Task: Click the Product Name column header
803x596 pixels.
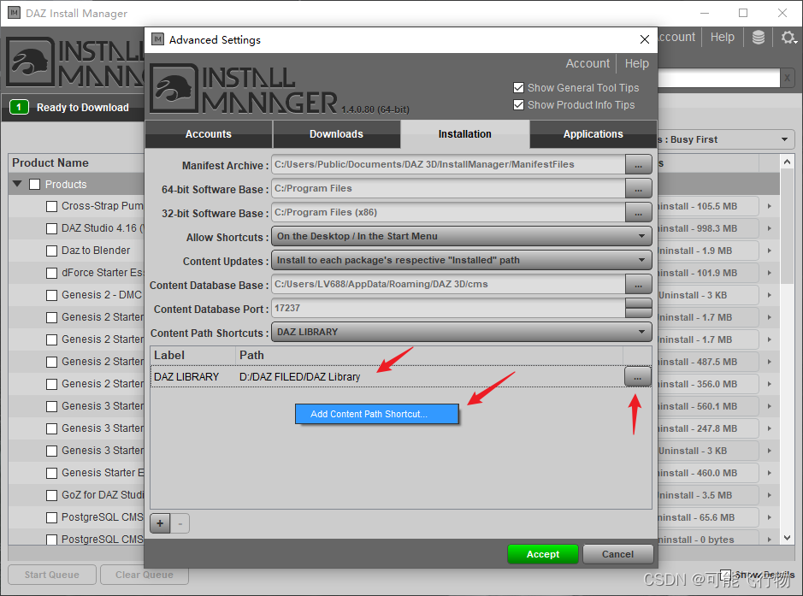Action: click(x=77, y=162)
